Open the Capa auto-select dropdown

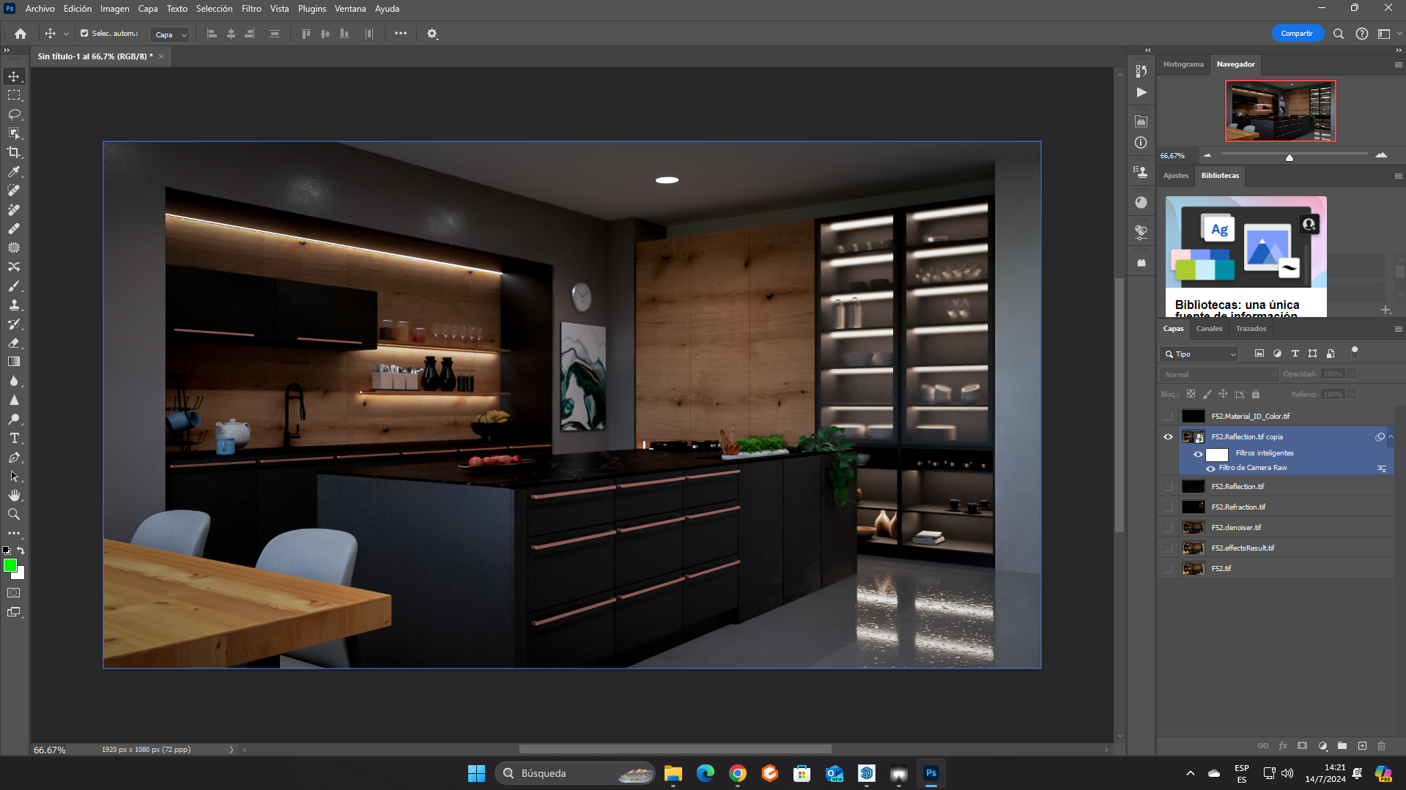(170, 34)
